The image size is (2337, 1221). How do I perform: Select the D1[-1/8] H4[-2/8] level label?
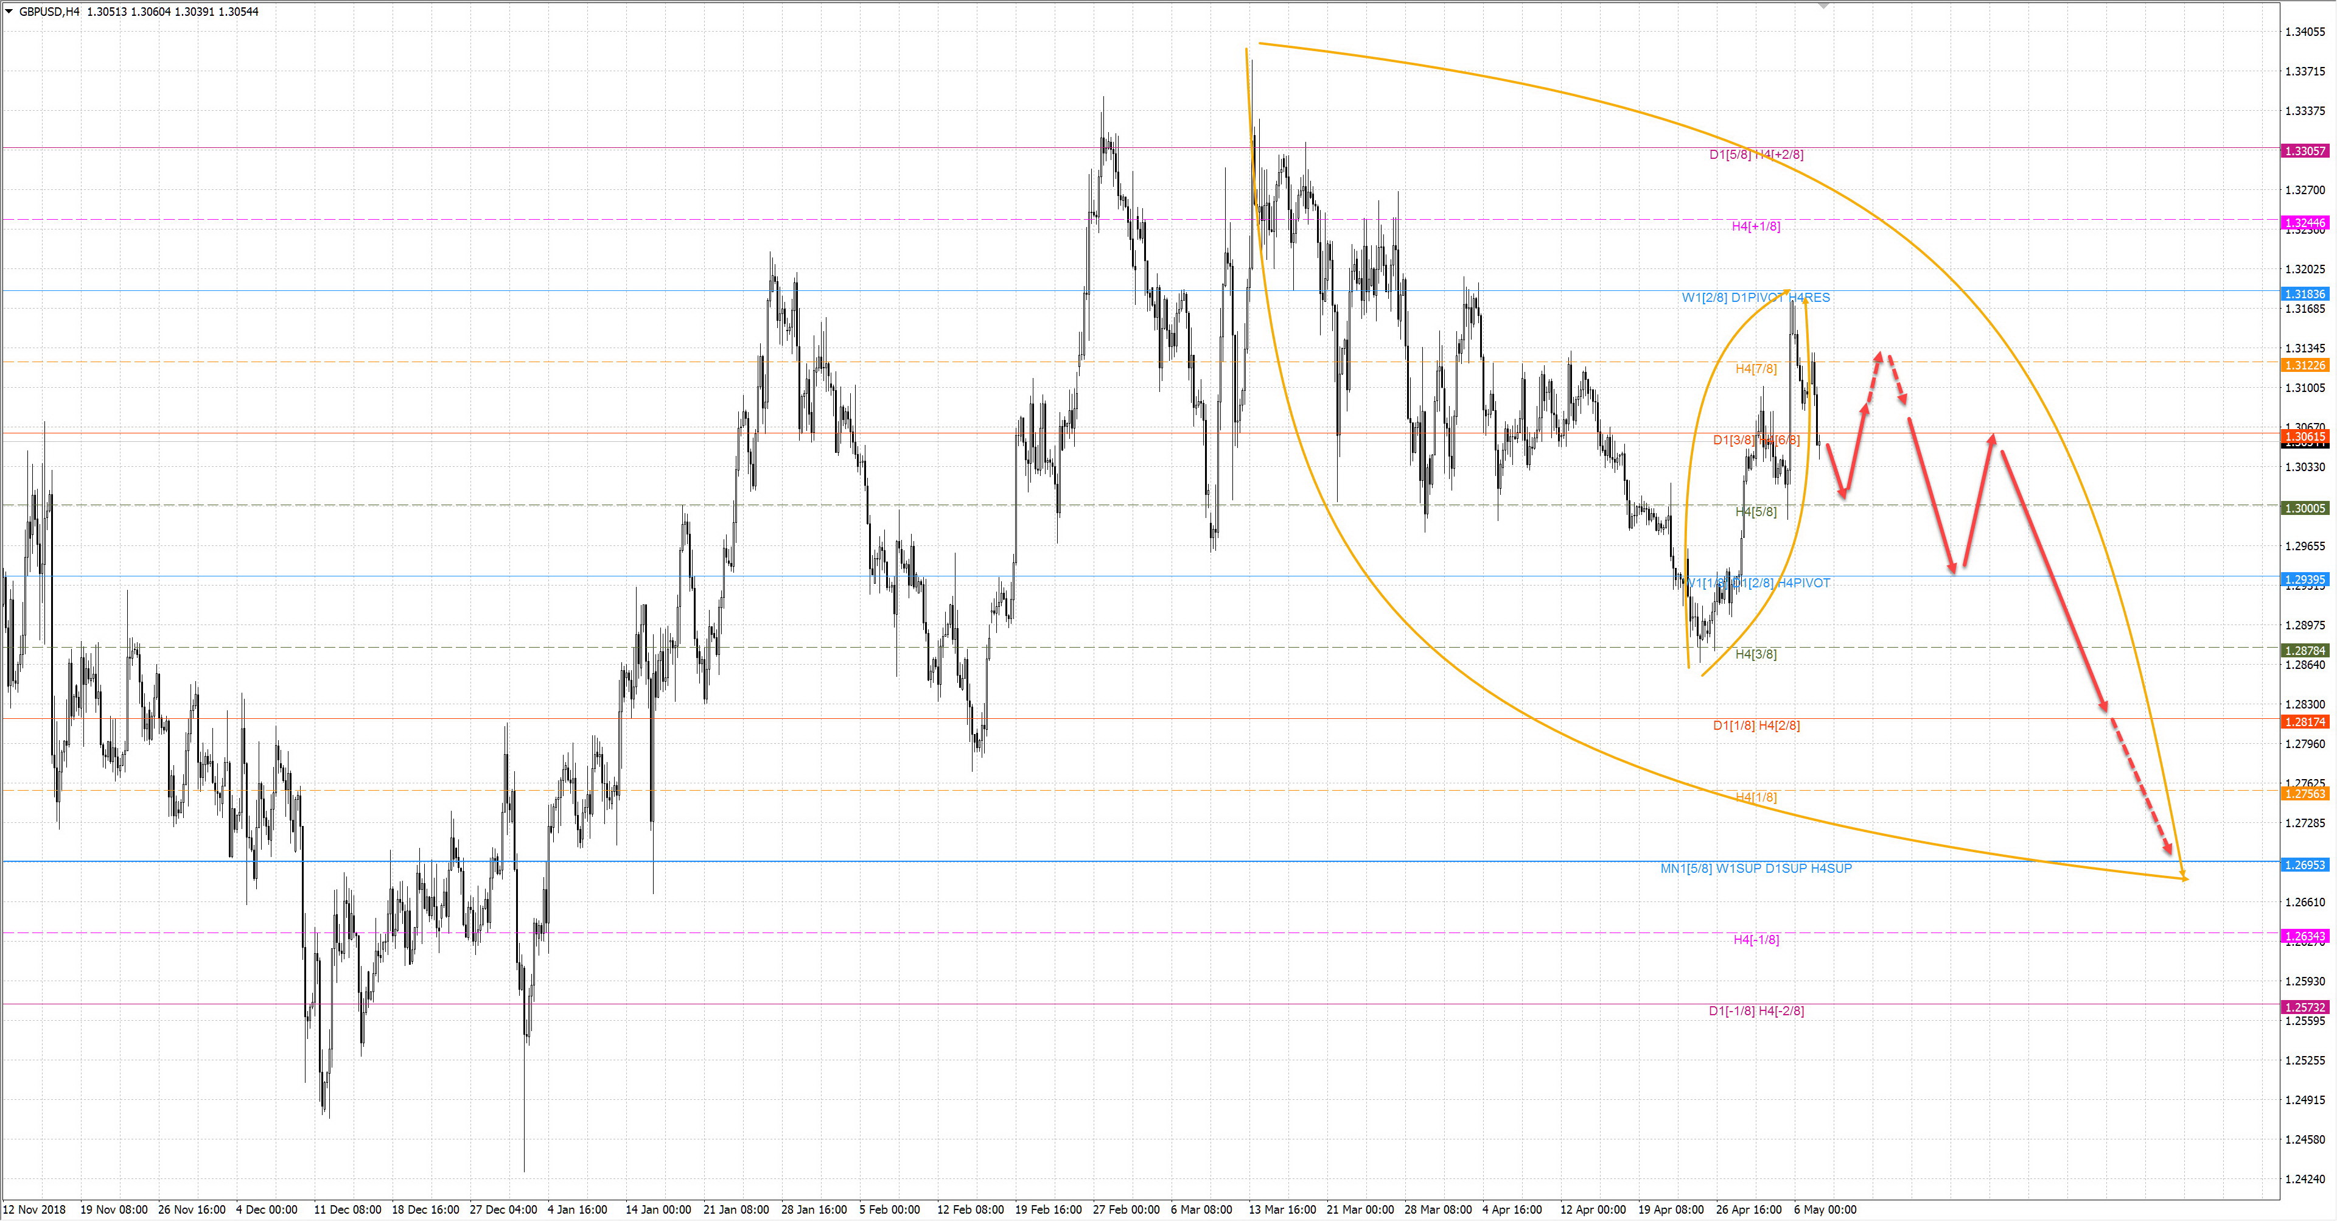pos(1755,1010)
